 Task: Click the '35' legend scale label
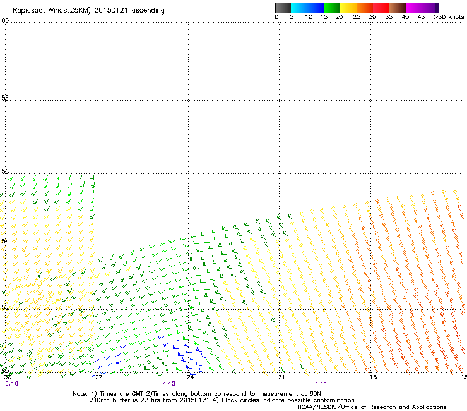pos(389,17)
